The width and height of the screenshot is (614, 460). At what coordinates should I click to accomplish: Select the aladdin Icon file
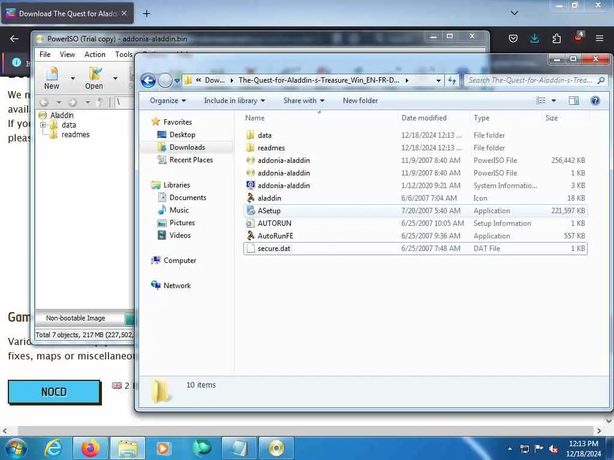coord(416,198)
